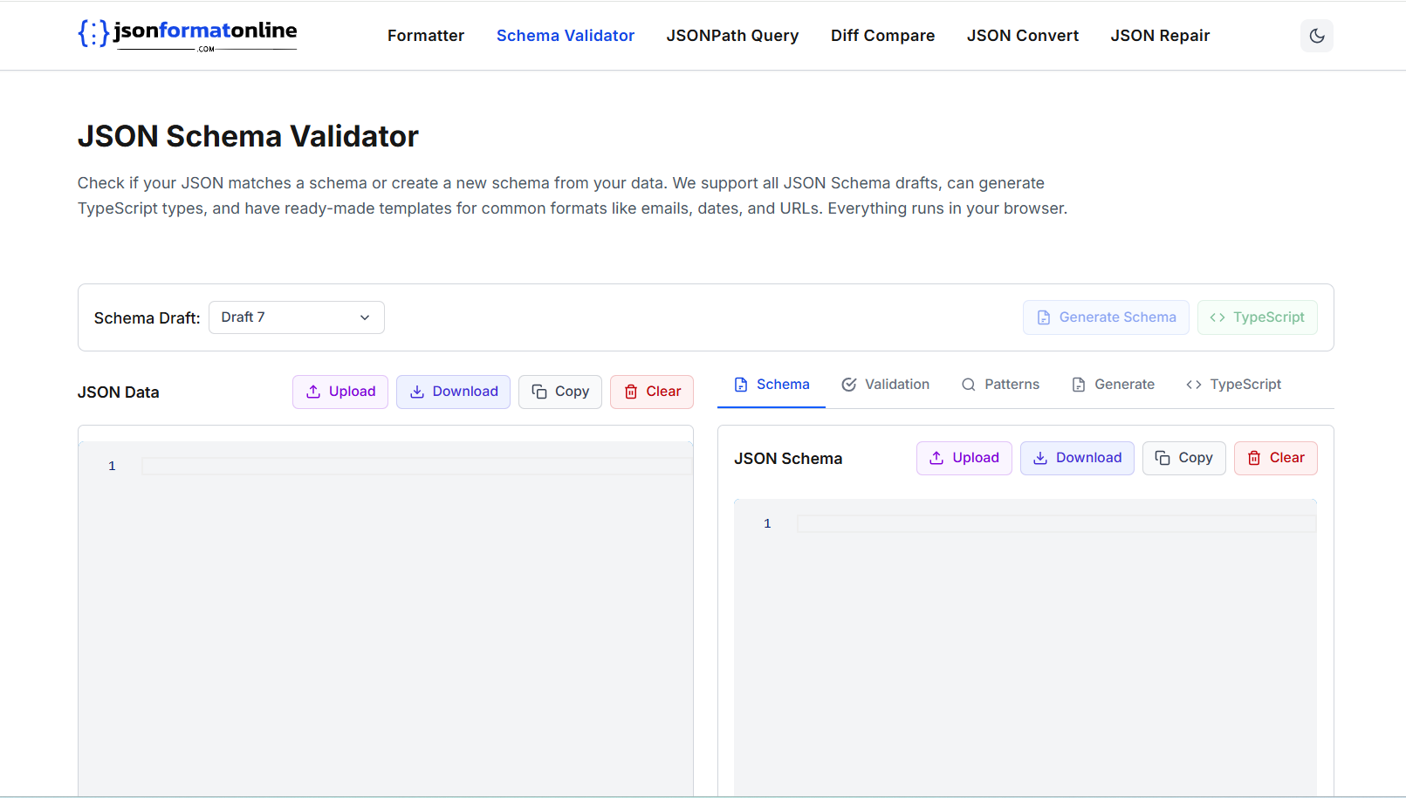
Task: Enable the Validation checkmark view
Action: [x=848, y=384]
